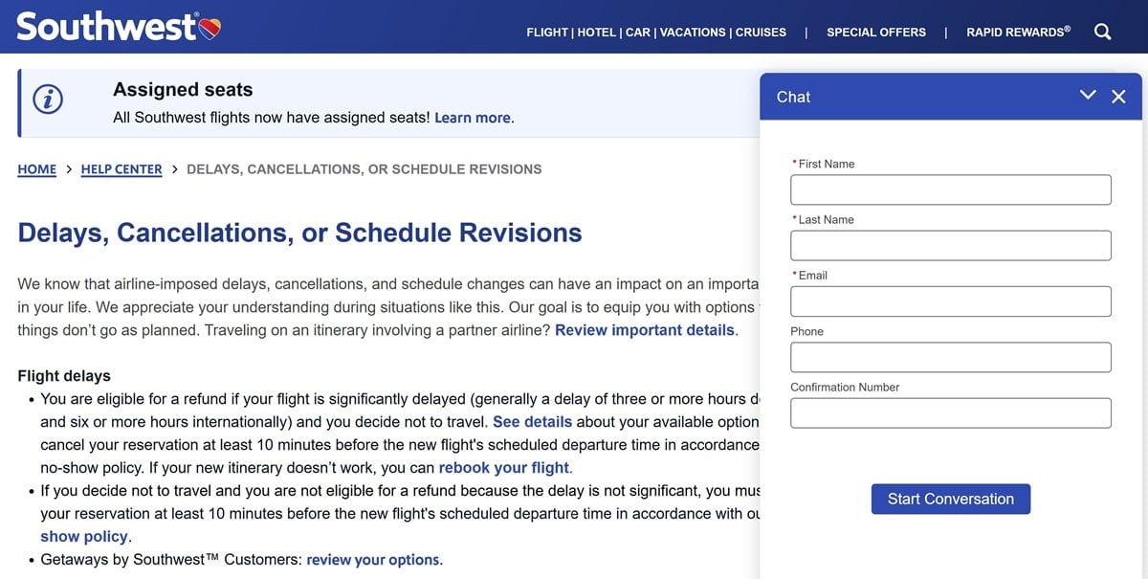The height and width of the screenshot is (579, 1148).
Task: Click the Southwest heart logo
Action: [x=210, y=29]
